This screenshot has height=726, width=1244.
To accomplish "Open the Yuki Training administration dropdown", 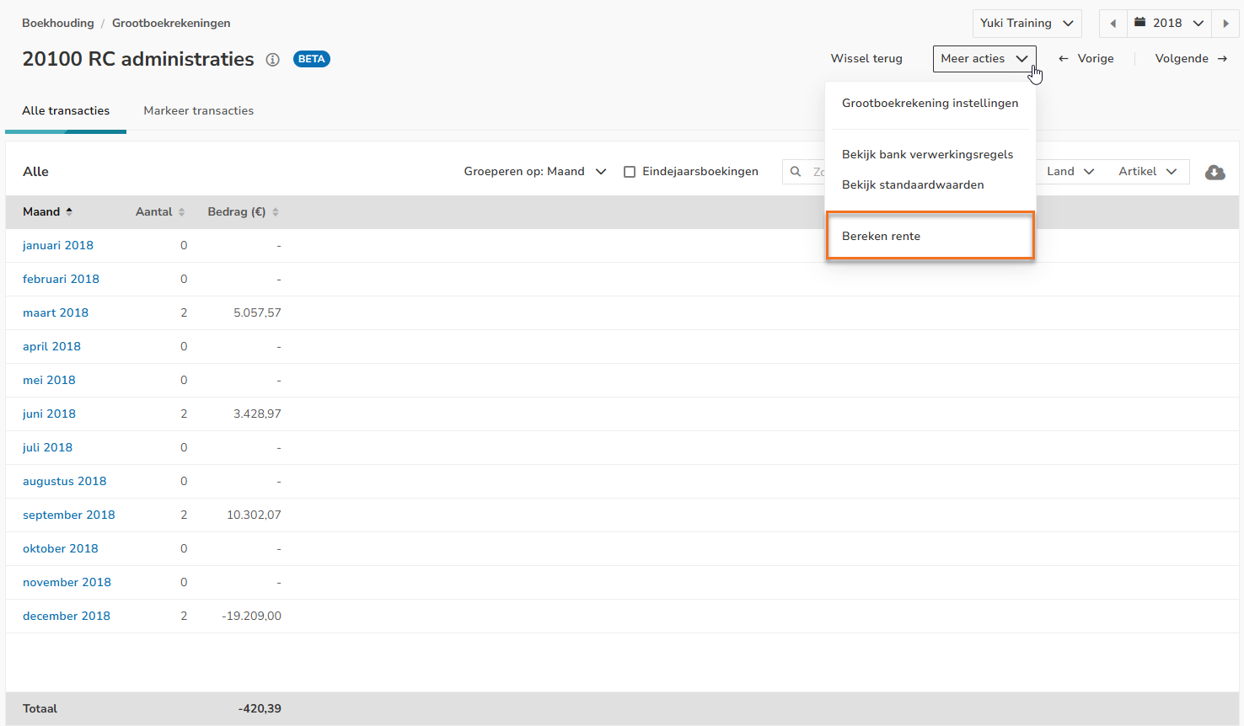I will pos(1027,24).
